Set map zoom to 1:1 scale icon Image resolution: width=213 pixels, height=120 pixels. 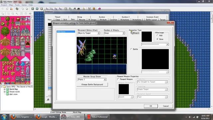tap(47, 9)
